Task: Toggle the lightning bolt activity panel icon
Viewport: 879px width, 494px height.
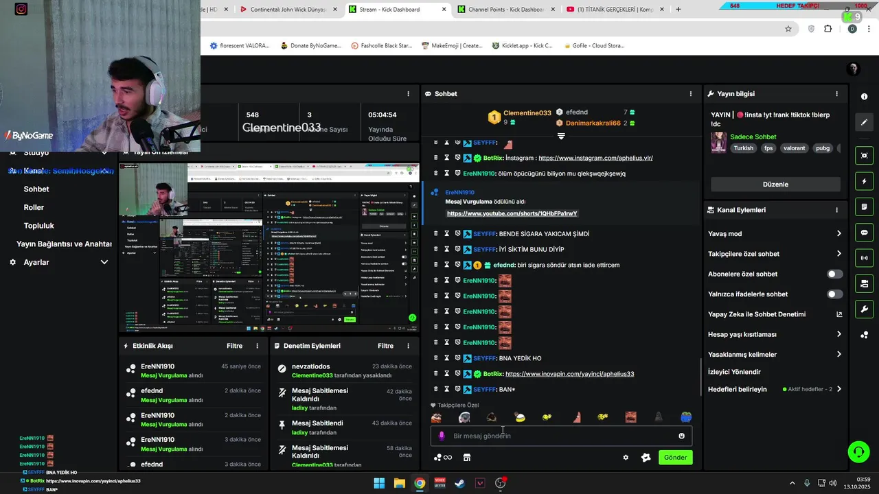Action: point(865,181)
